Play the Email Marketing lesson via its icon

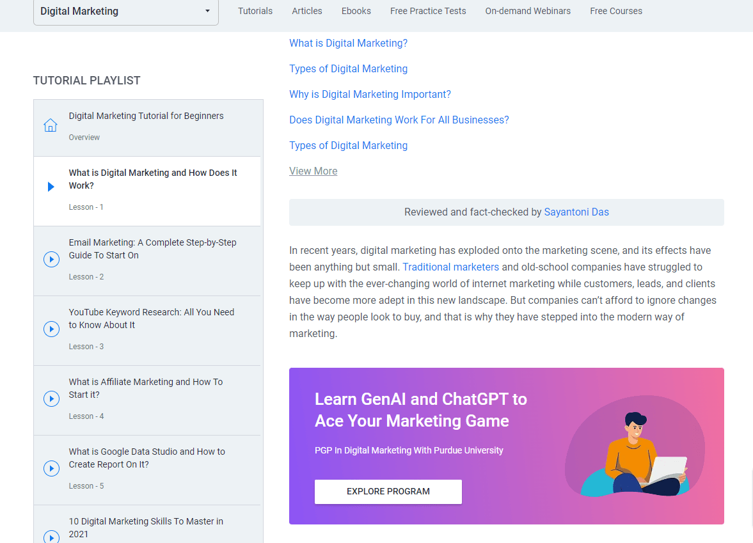51,259
